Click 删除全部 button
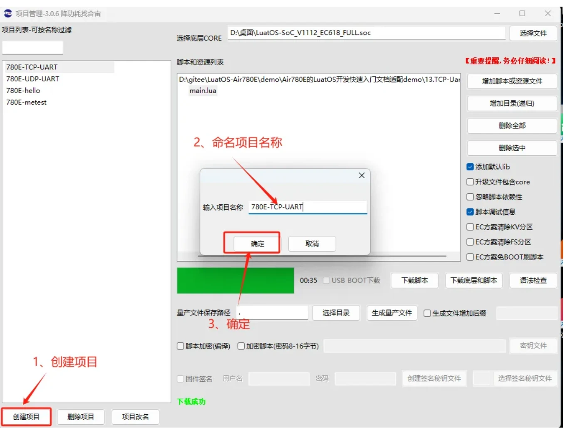The image size is (565, 428). click(x=512, y=125)
